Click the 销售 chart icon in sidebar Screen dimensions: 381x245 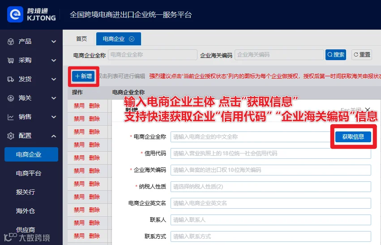(x=11, y=117)
